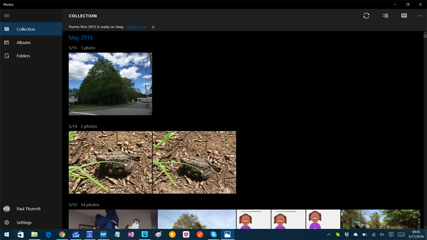Refresh the photo collection
The image size is (427, 240).
(367, 15)
